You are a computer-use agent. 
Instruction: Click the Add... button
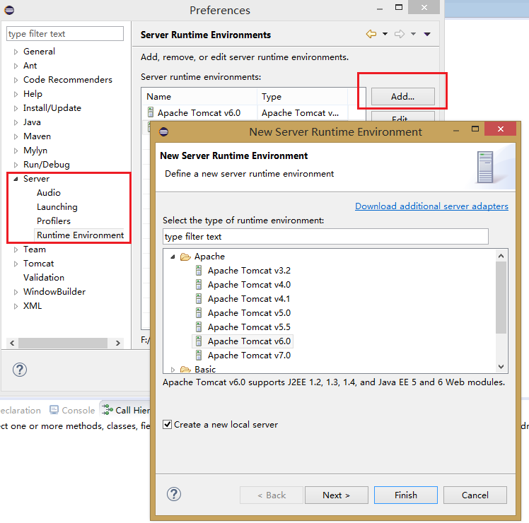[x=403, y=96]
